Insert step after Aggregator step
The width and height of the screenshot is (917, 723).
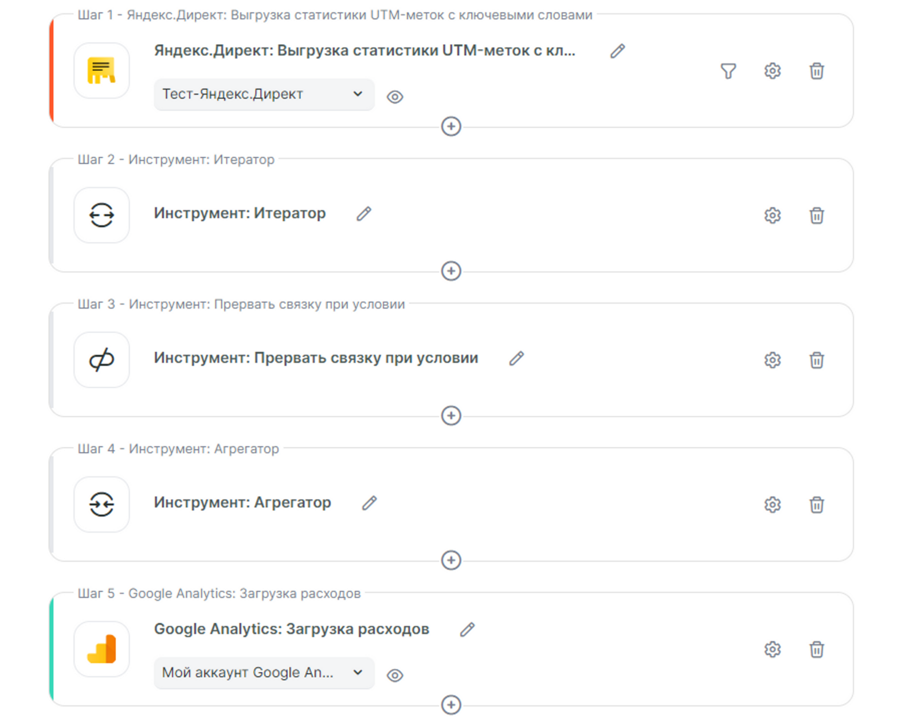(451, 560)
